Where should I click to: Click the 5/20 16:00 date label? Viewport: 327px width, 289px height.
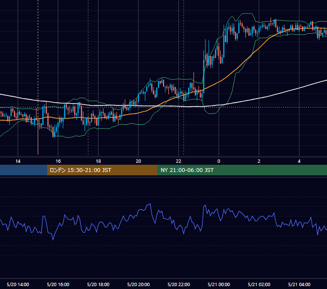coord(58,284)
